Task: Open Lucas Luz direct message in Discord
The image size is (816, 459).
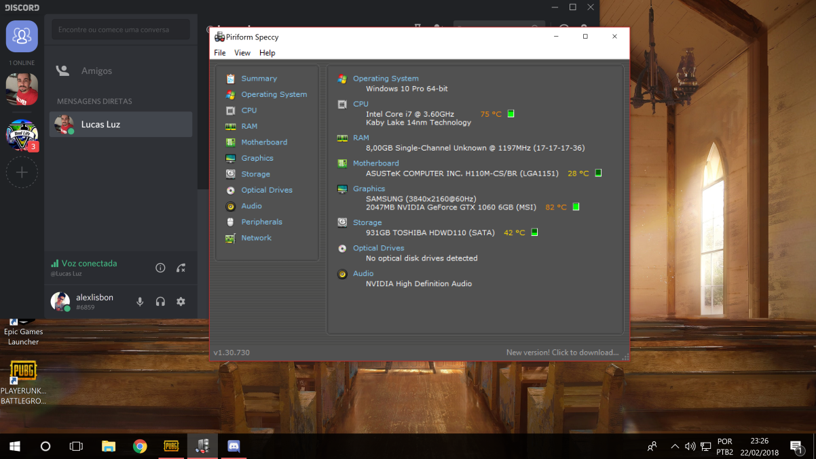Action: coord(121,125)
